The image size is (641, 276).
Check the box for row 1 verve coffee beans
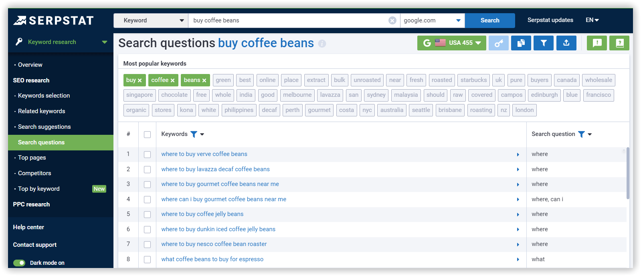[148, 154]
